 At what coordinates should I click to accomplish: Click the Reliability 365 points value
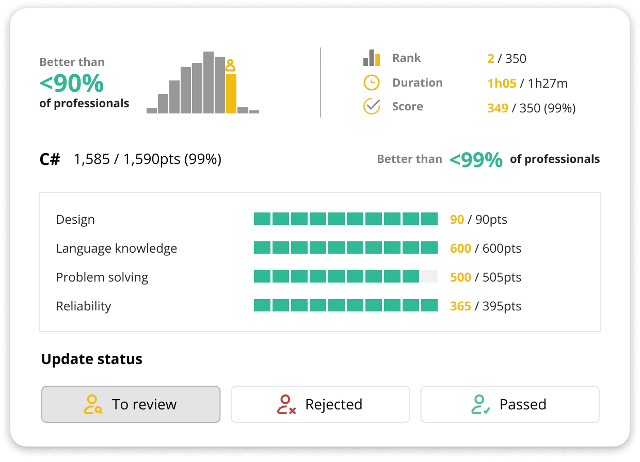click(x=461, y=306)
